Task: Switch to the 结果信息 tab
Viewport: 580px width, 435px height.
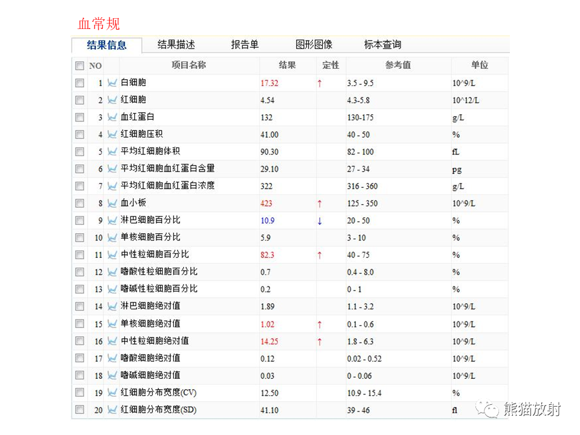Action: [106, 45]
